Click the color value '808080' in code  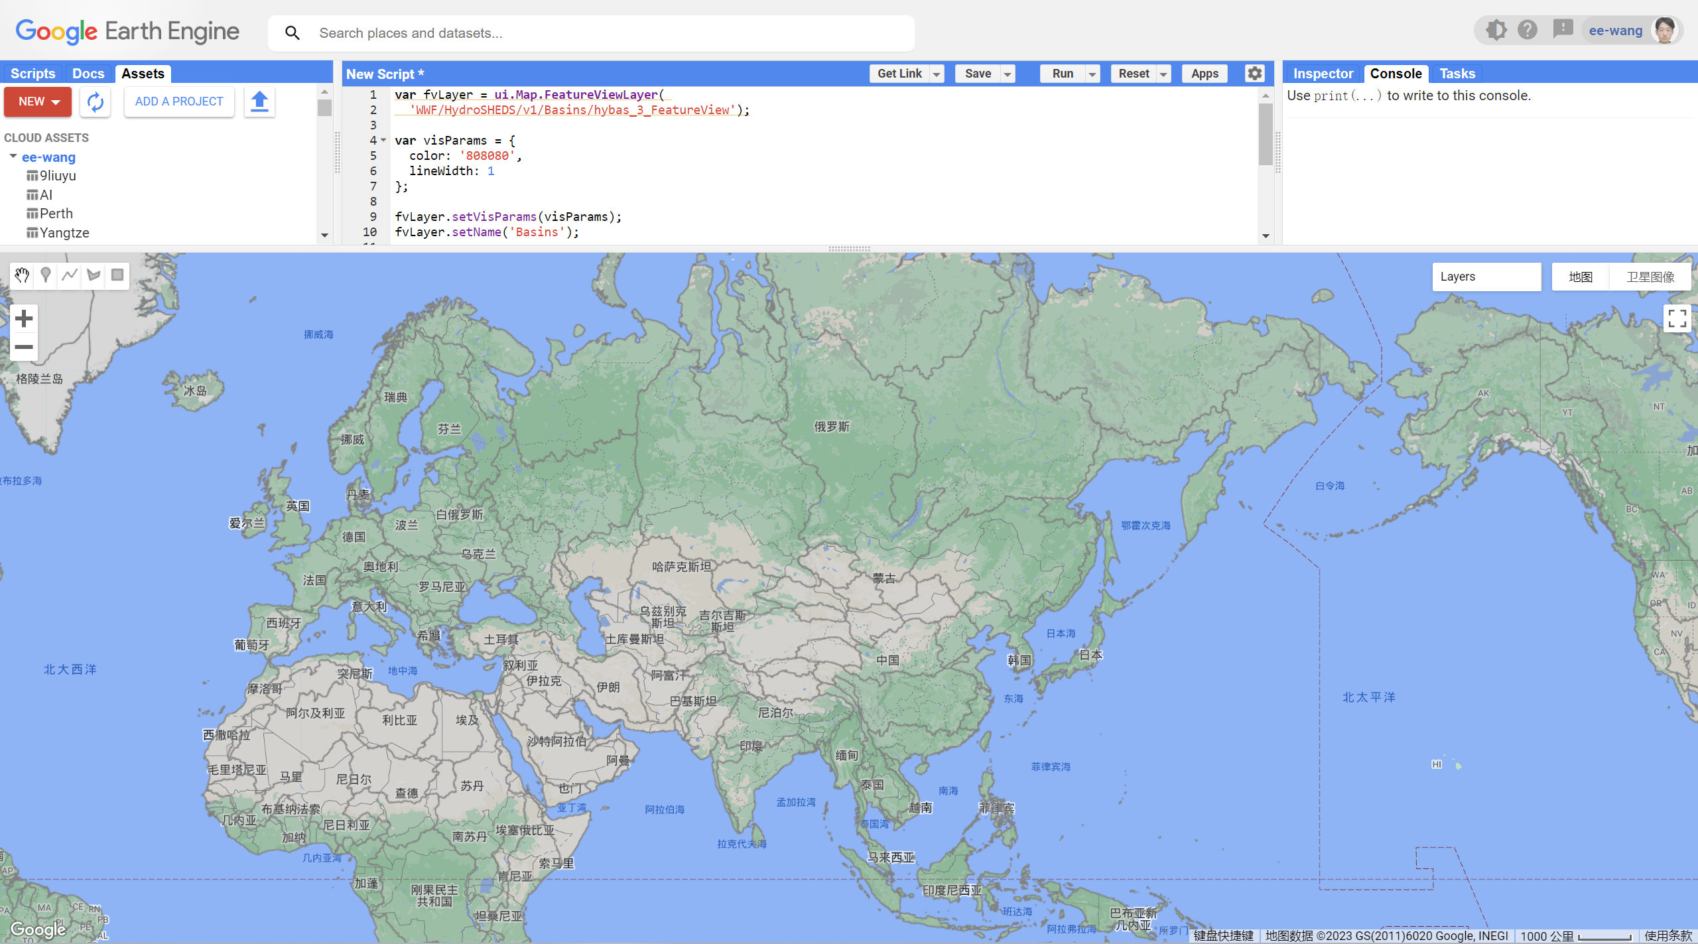tap(487, 155)
